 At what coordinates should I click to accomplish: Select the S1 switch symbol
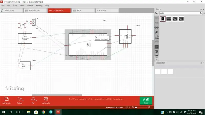22,25
